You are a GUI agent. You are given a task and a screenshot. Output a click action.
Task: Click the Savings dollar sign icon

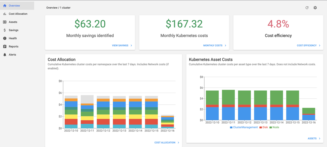click(5, 30)
